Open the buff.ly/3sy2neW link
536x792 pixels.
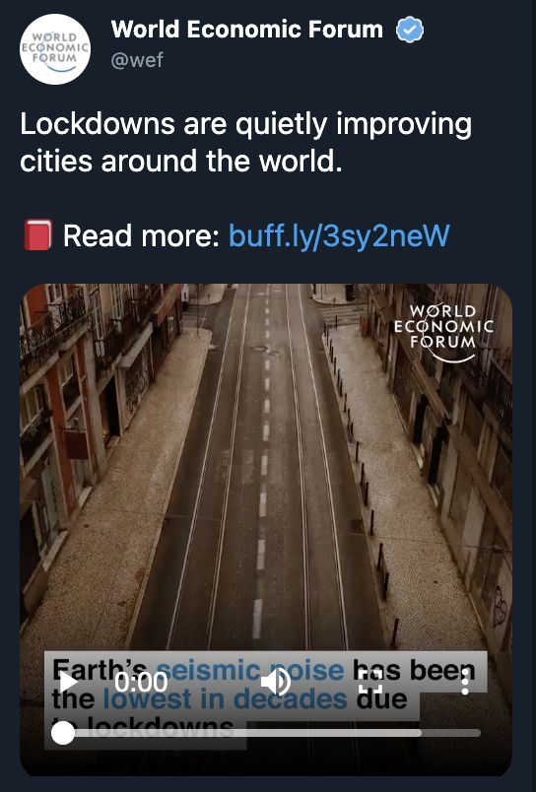[x=339, y=235]
